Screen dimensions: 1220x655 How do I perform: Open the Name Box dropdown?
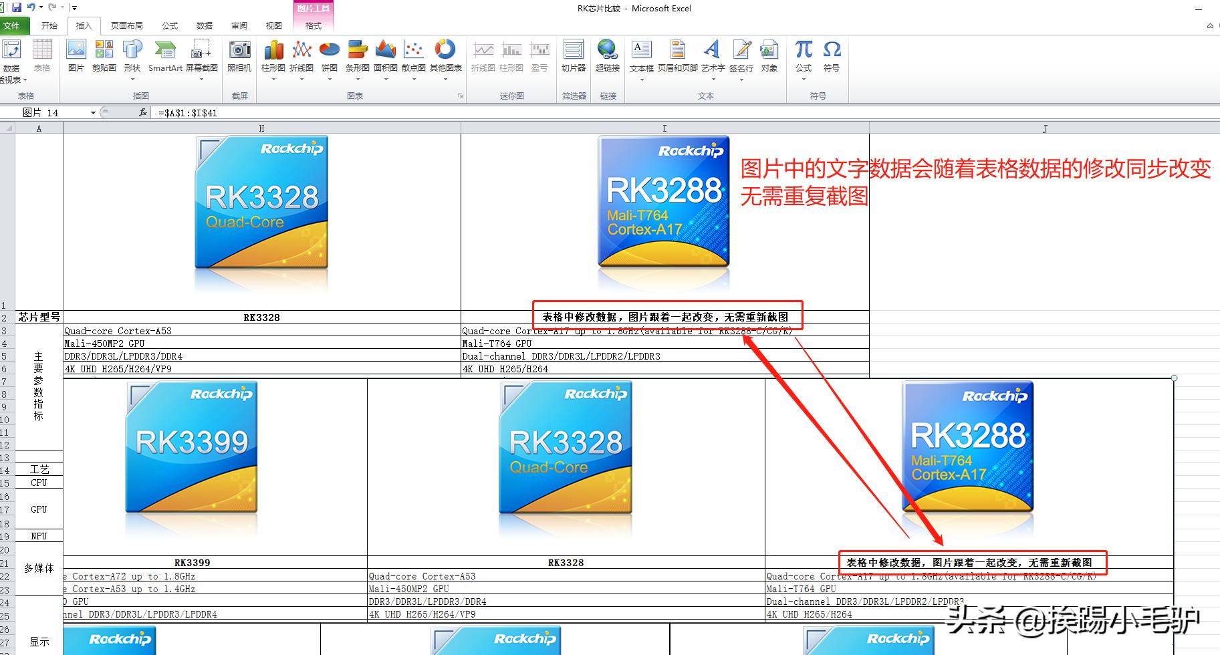94,112
